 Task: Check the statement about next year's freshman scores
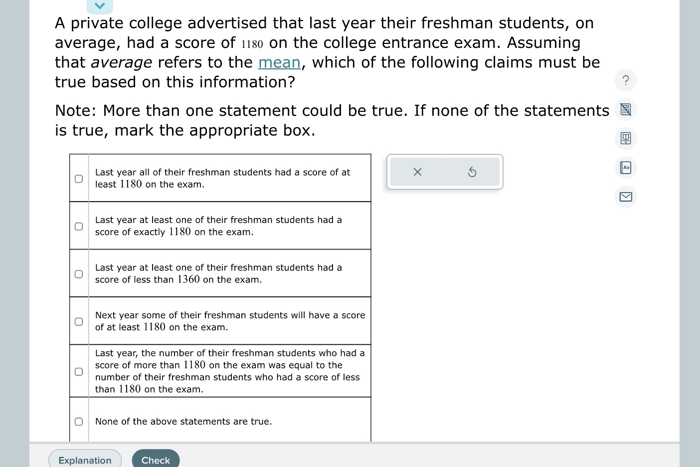tap(79, 321)
